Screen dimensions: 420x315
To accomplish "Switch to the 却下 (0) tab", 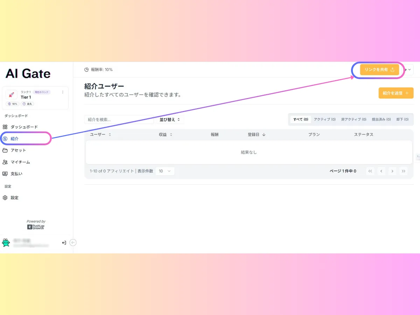I will (x=402, y=119).
